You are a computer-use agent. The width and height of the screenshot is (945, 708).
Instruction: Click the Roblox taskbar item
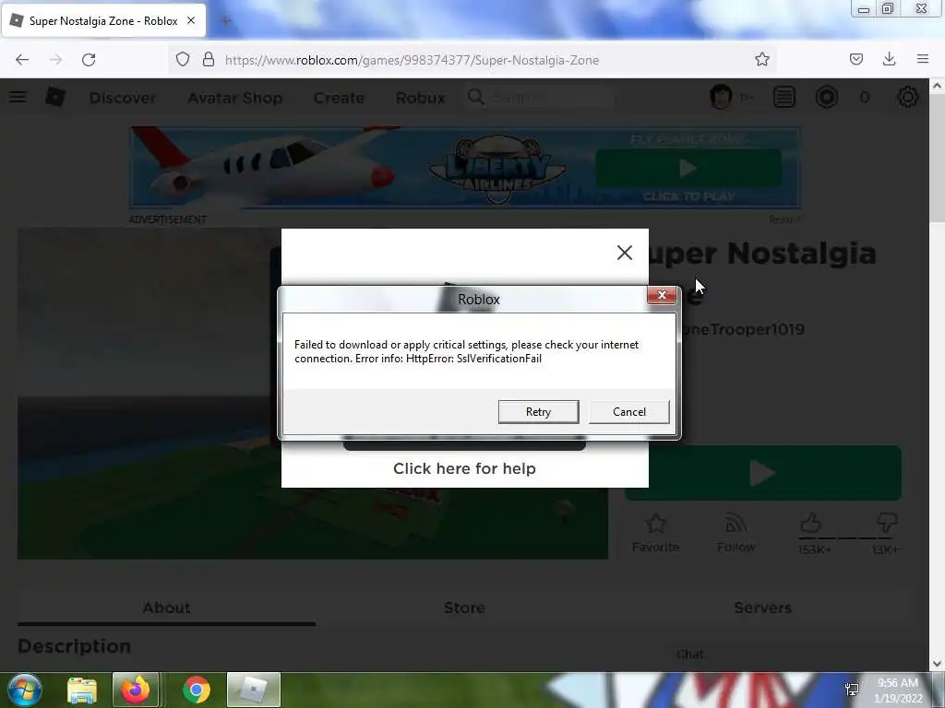point(253,690)
